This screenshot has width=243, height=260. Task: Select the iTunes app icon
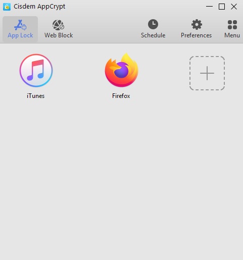click(36, 70)
